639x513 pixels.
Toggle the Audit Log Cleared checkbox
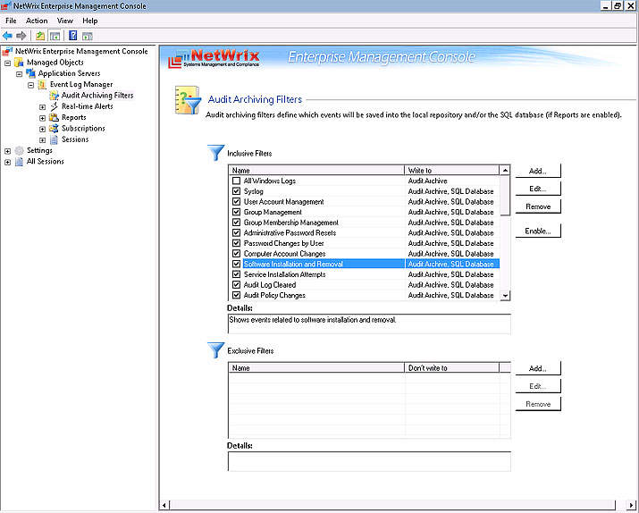[x=236, y=285]
